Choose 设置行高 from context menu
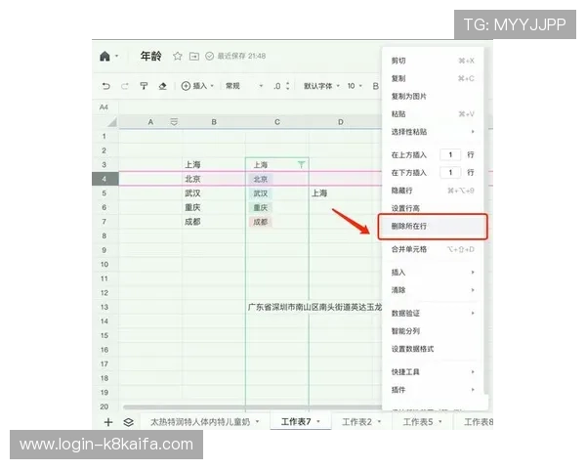 pos(433,208)
